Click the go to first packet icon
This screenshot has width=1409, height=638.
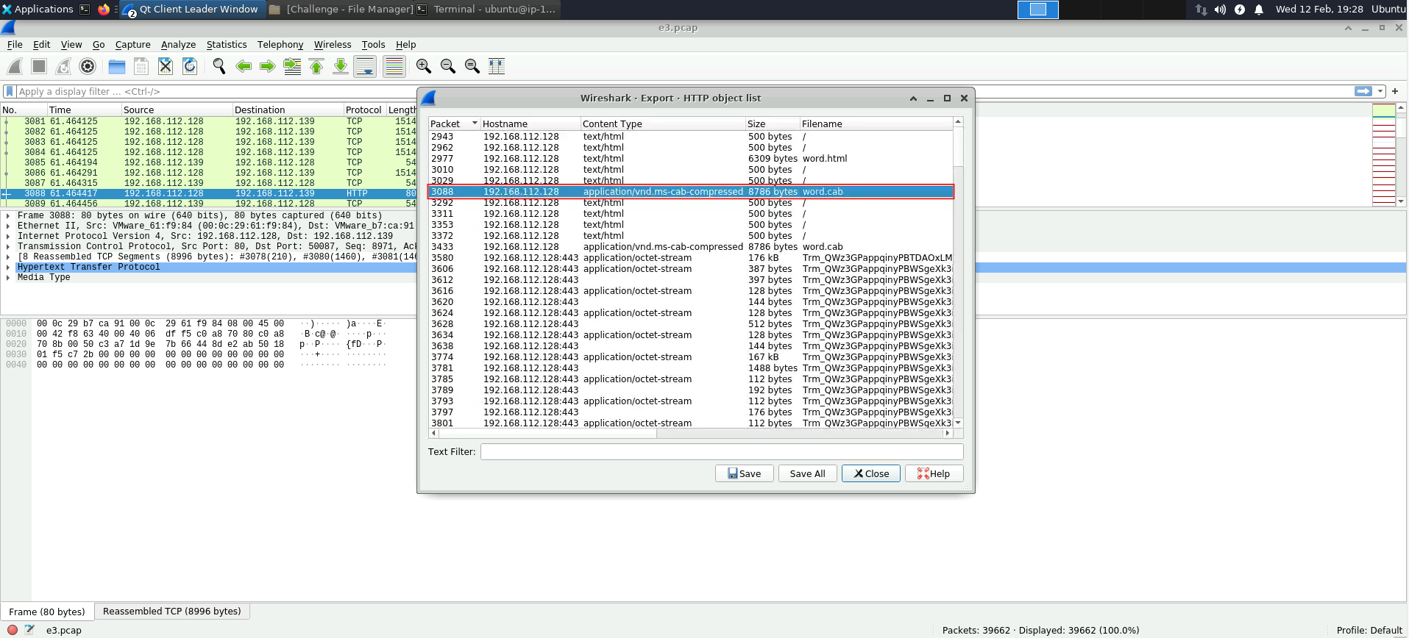316,66
